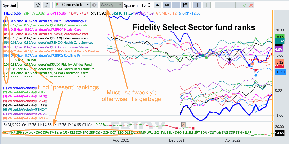
Task: Click the 11.32 teal price axis tag
Action: [x=280, y=41]
